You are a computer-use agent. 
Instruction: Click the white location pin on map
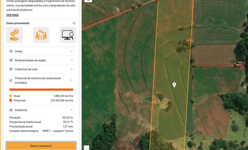point(174,85)
